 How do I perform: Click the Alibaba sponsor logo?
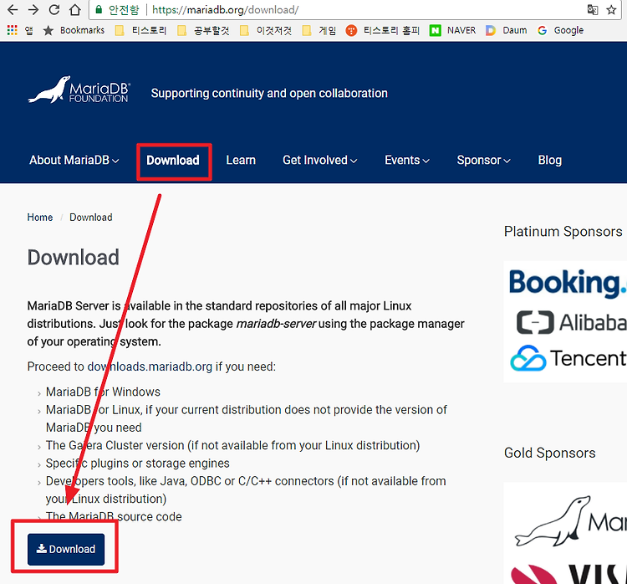[572, 322]
